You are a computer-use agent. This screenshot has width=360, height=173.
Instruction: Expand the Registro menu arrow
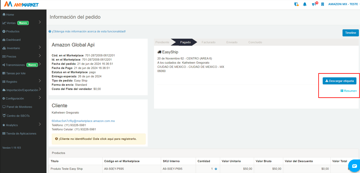click(x=40, y=81)
